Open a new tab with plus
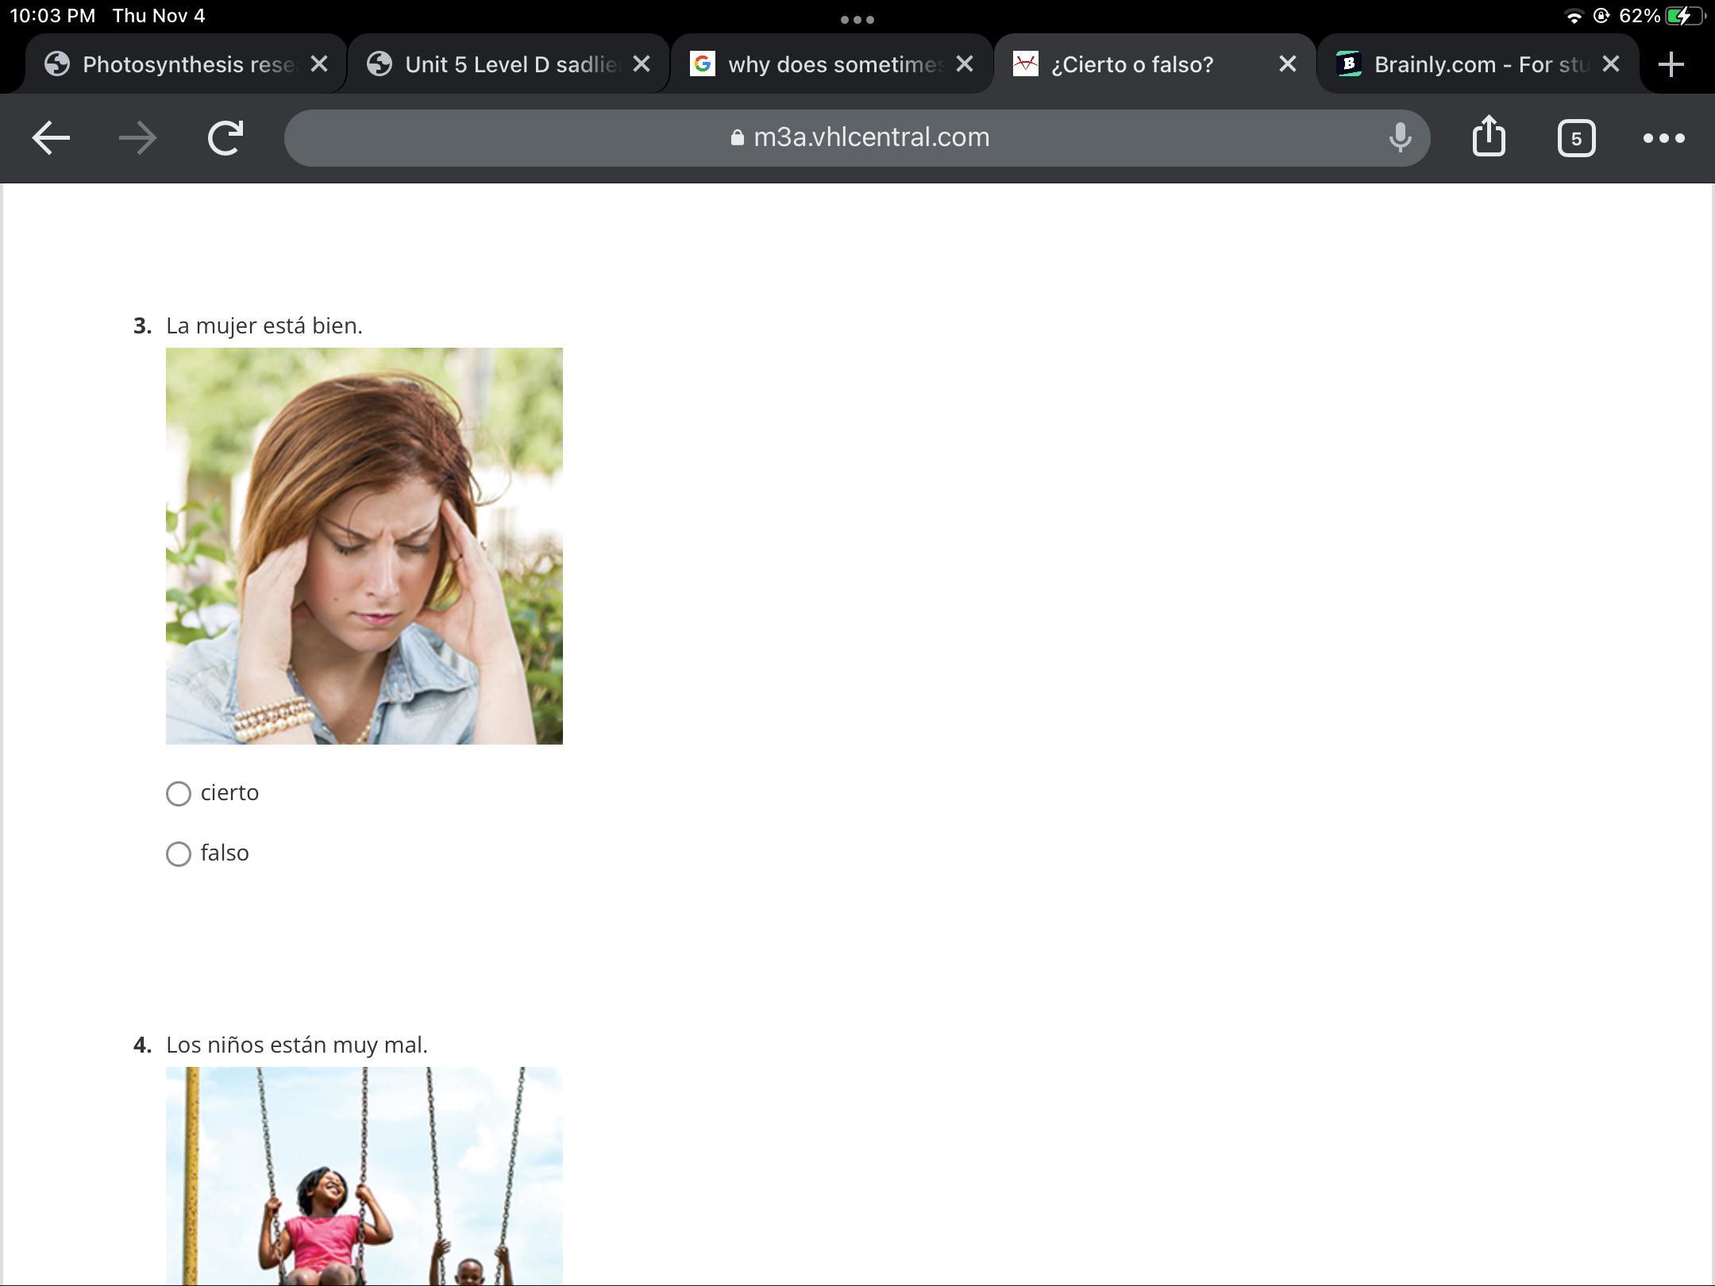 coord(1671,64)
